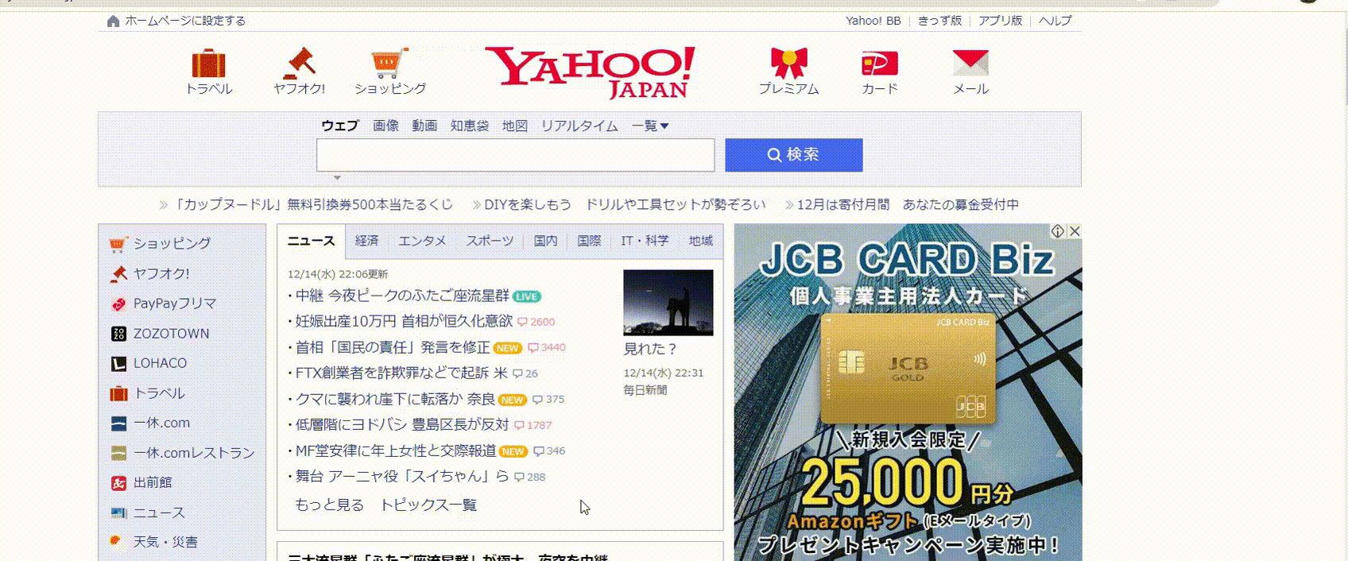Select the 動画 search tab
Image resolution: width=1348 pixels, height=561 pixels.
pos(424,126)
